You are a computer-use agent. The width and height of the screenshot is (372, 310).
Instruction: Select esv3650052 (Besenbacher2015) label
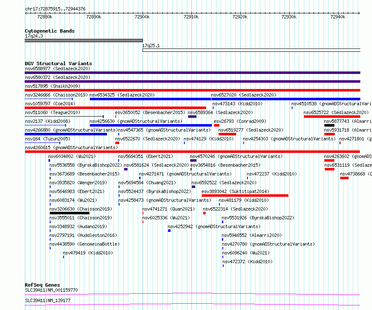(x=150, y=112)
